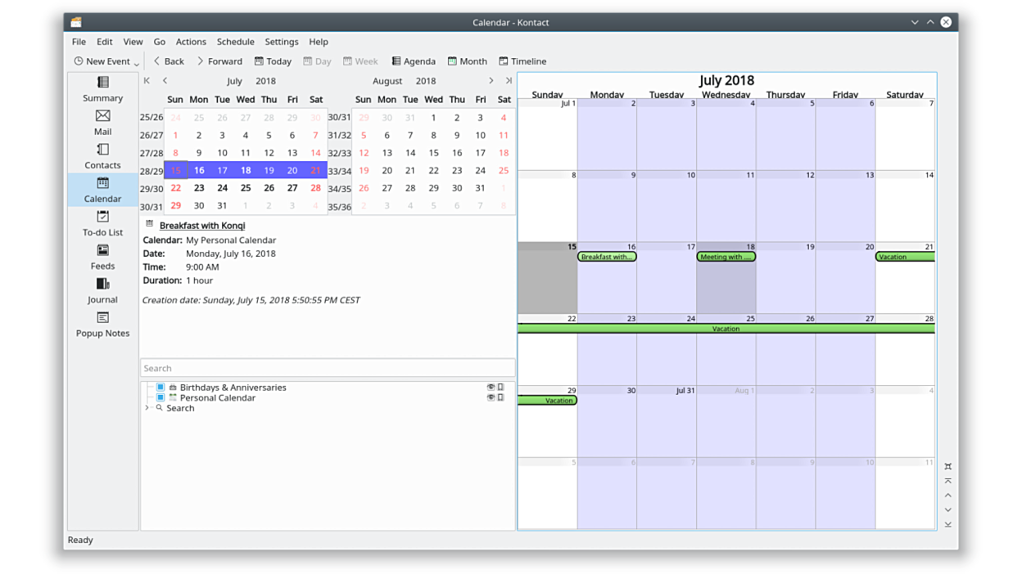Toggle eye visibility for Birthdays & Anniversaries
The height and width of the screenshot is (574, 1022).
click(x=491, y=388)
